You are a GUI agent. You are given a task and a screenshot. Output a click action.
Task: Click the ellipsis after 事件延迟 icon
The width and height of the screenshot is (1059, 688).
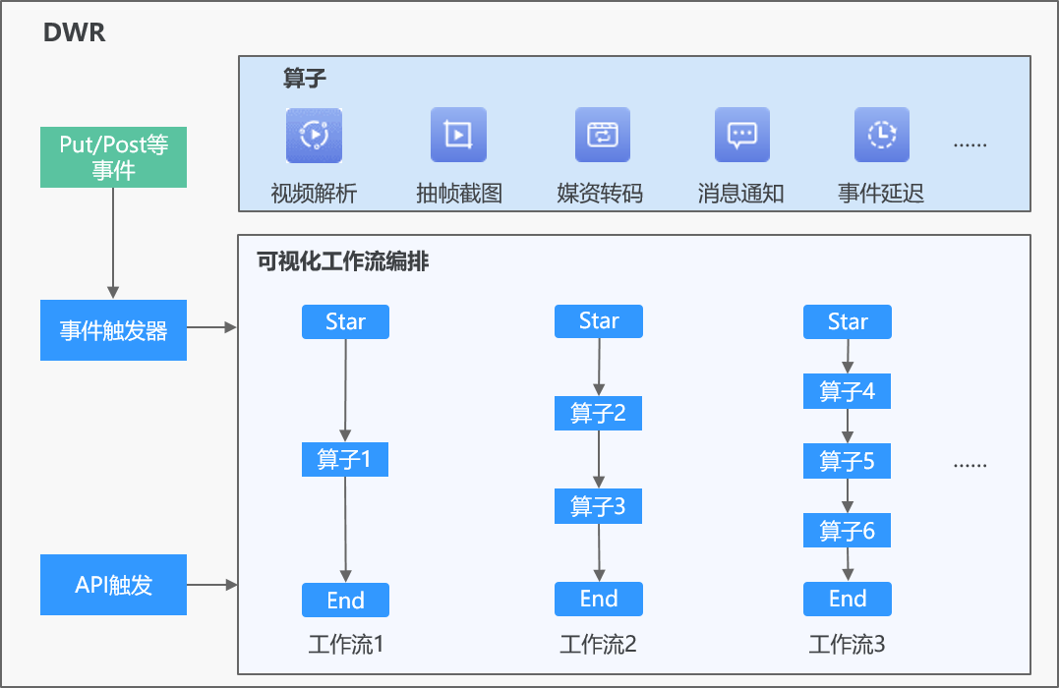[x=971, y=144]
